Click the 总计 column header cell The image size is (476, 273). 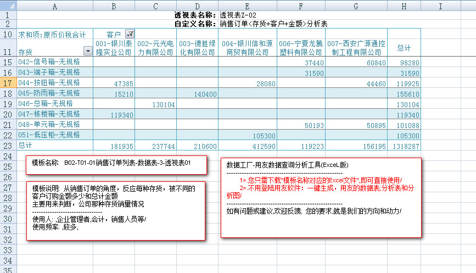click(x=404, y=48)
